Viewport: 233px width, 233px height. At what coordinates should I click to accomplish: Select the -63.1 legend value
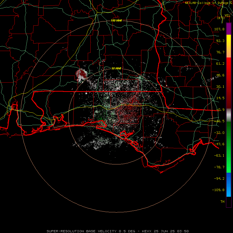219,156
